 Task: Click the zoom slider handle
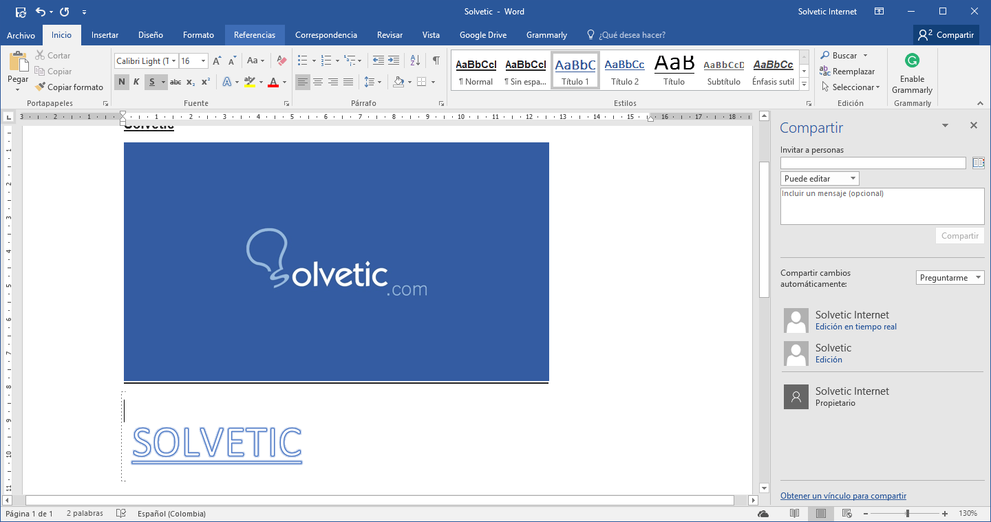(x=908, y=514)
